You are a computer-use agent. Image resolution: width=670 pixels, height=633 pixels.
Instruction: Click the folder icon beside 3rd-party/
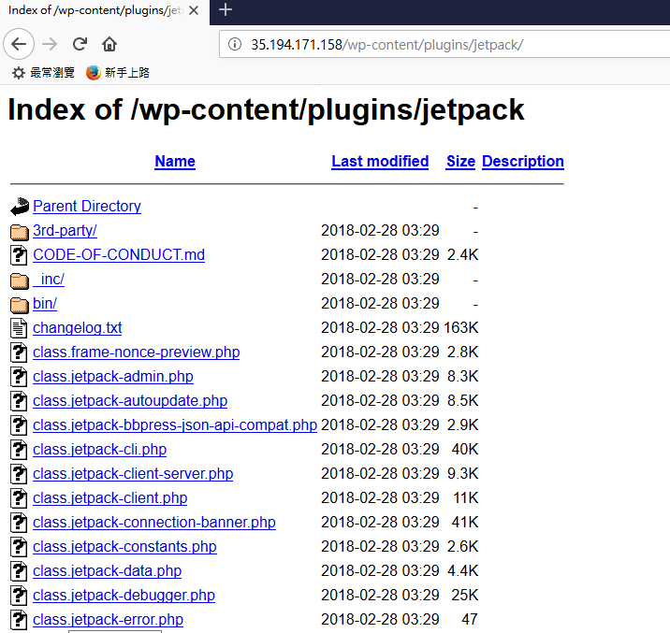(20, 232)
